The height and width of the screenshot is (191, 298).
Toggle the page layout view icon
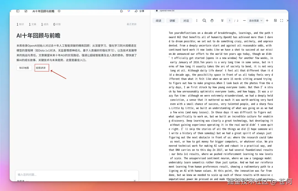pos(275,21)
